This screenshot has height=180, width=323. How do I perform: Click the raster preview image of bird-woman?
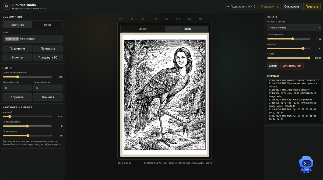point(164,94)
